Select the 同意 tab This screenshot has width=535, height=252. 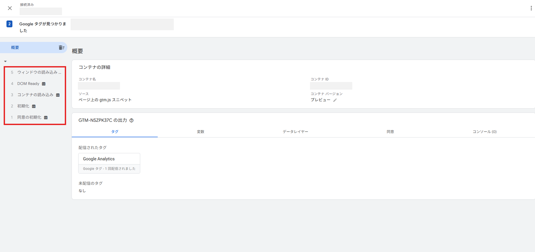click(x=390, y=132)
